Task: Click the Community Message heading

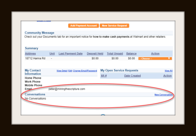Action: [40, 33]
